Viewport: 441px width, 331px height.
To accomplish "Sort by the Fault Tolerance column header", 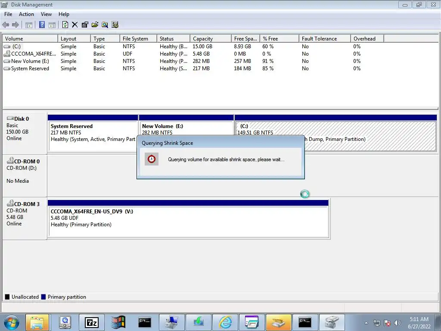I will [325, 38].
